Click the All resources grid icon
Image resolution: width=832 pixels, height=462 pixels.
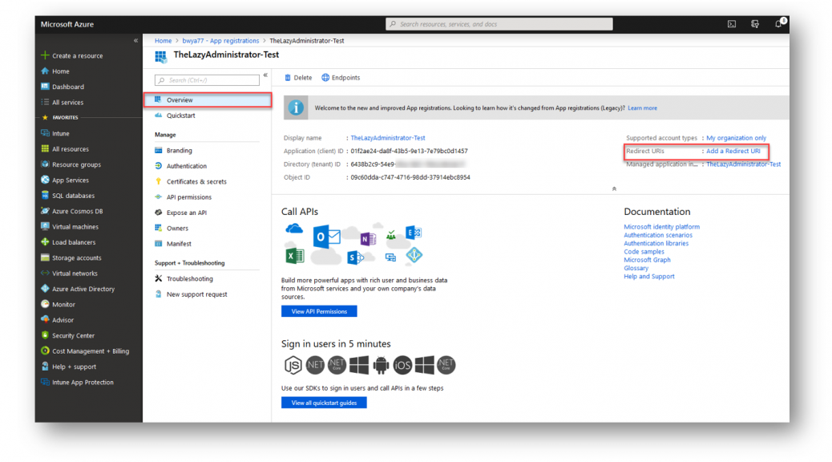pos(45,148)
